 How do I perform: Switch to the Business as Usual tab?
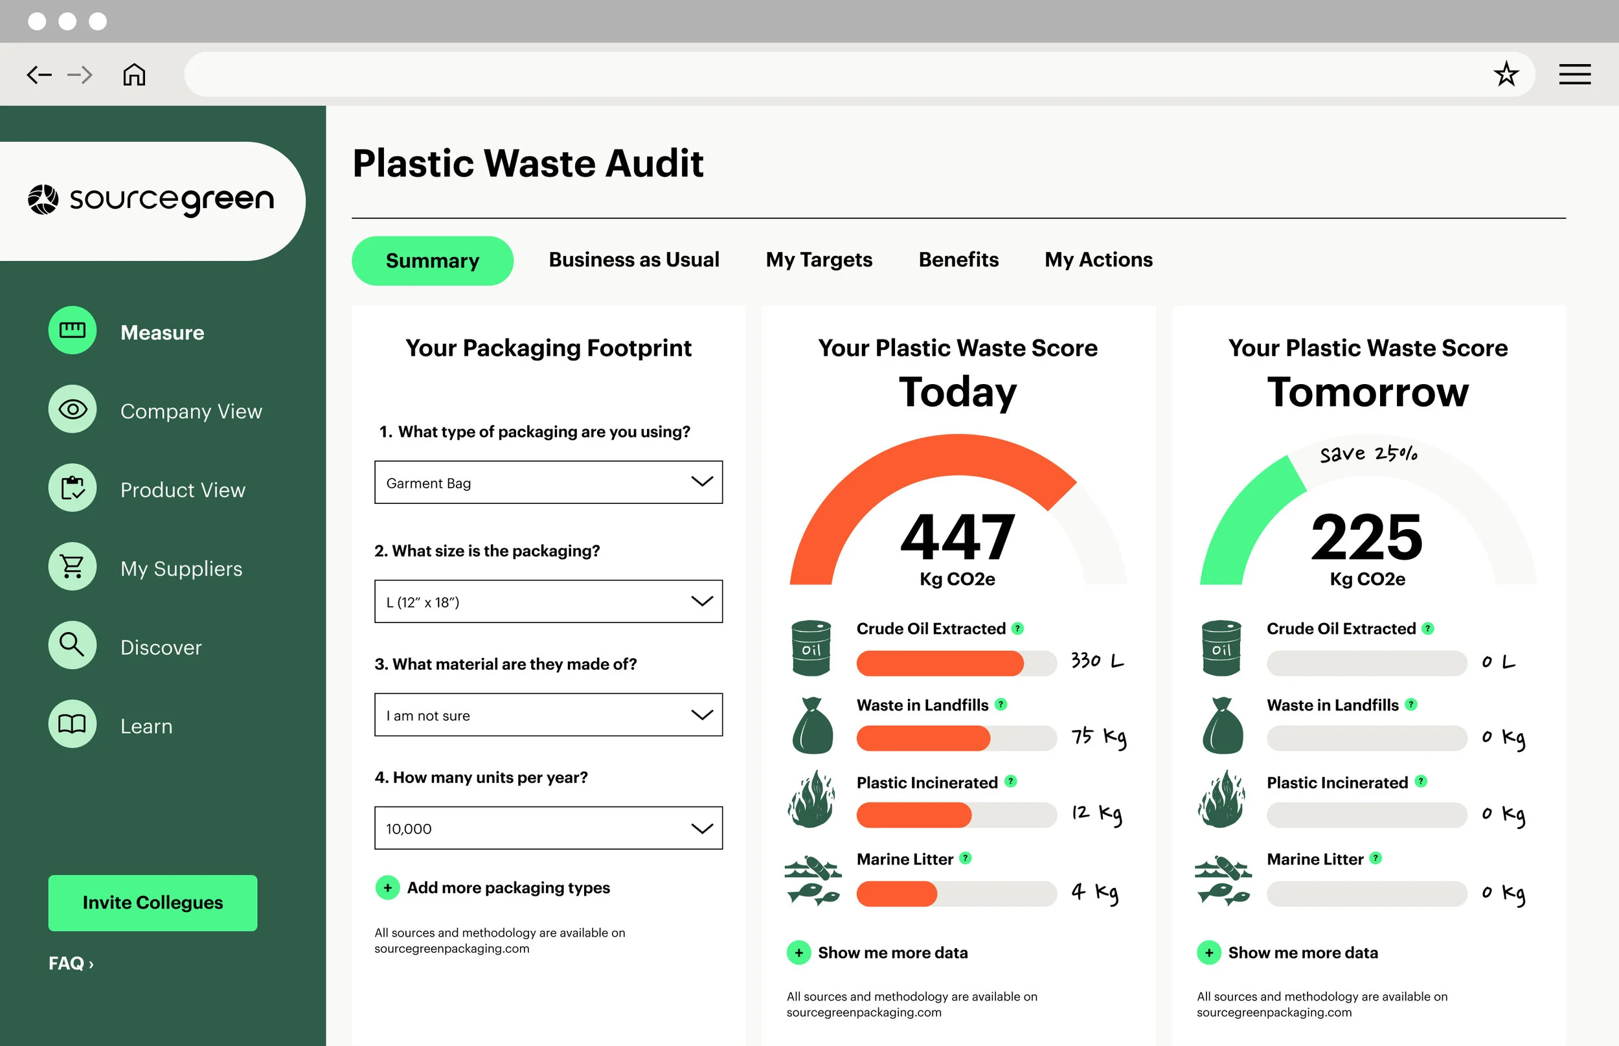pos(633,260)
